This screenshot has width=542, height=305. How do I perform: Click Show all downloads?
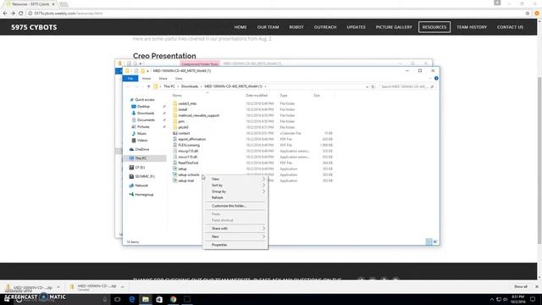(x=520, y=286)
